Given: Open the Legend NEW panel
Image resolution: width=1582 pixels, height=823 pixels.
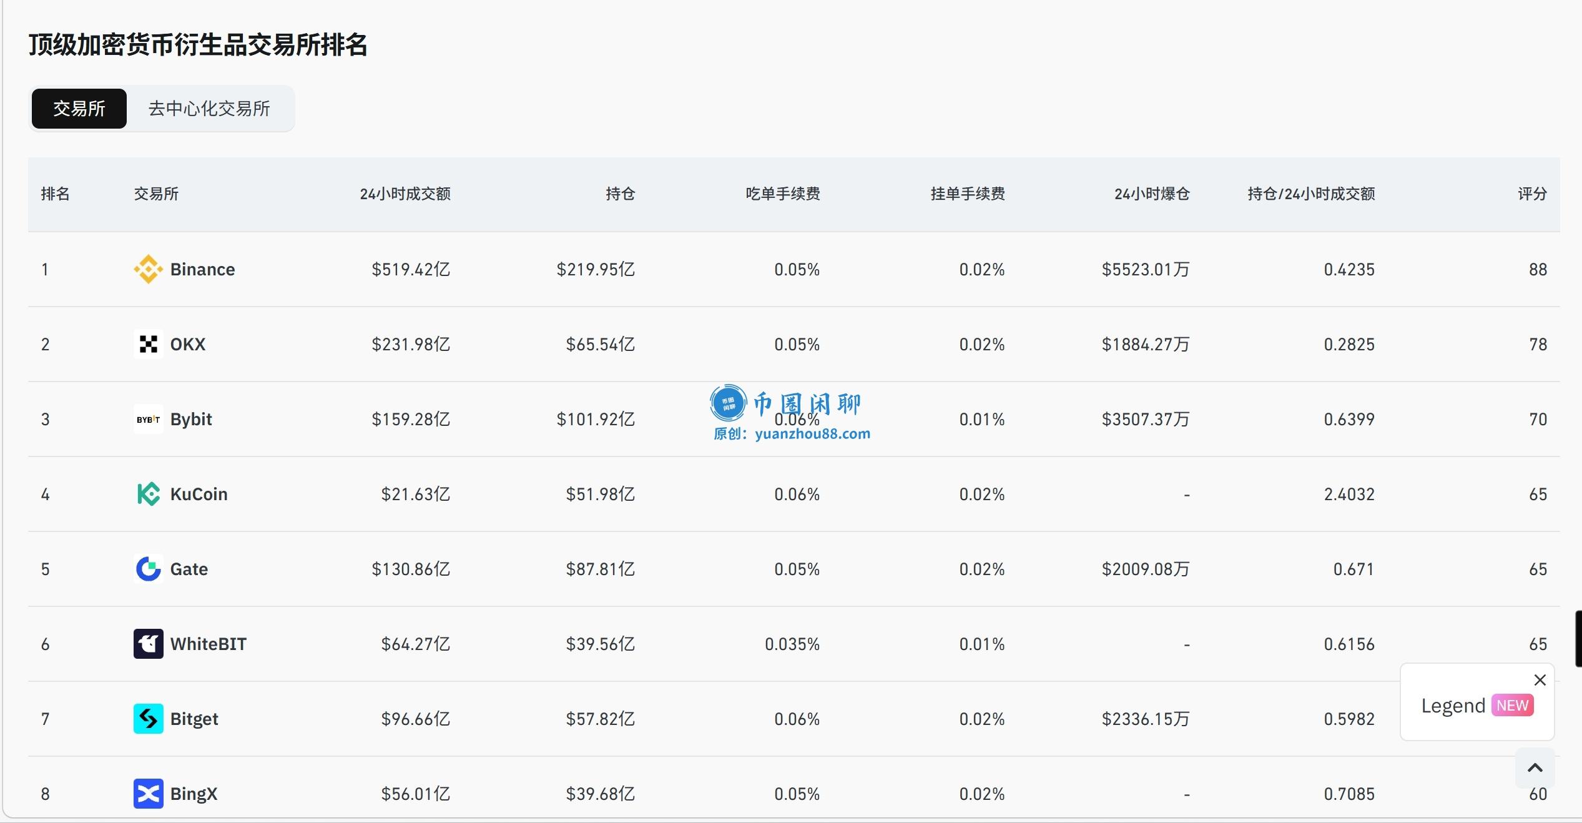Looking at the screenshot, I should tap(1476, 706).
